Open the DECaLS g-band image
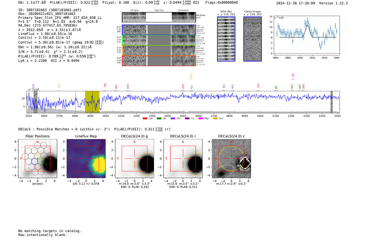Image resolution: width=366 pixels, height=249 pixels. tap(135, 159)
